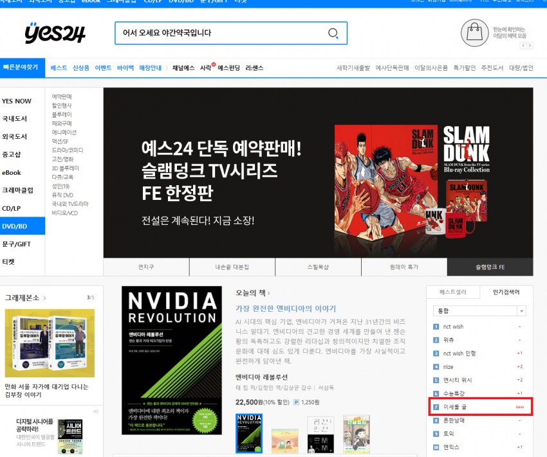Switch banner to 스틸북샵 tab
547x457 pixels.
(318, 267)
